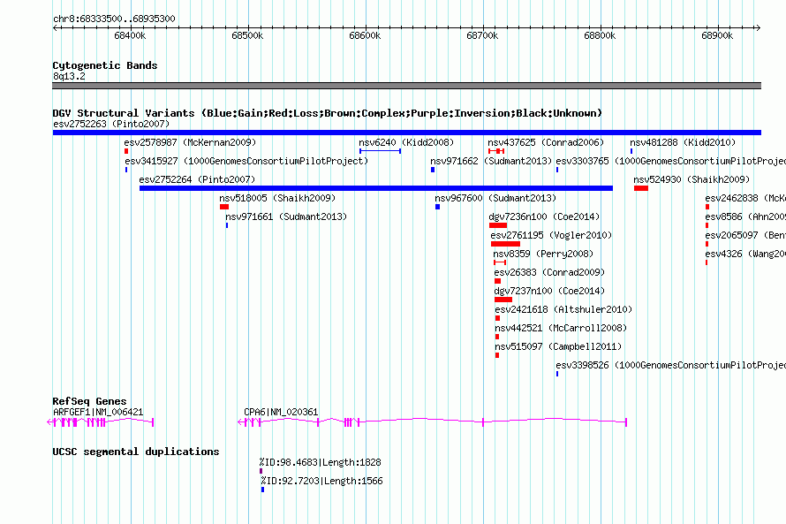Click the red esv2761195 loss bar
786x524 pixels.
coord(505,244)
